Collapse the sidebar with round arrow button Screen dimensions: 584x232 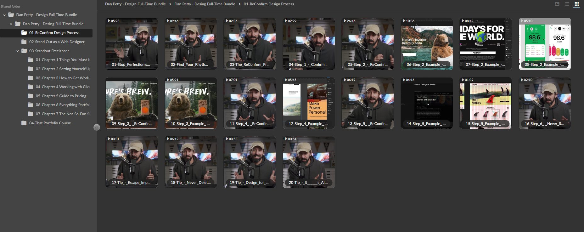[x=97, y=127]
